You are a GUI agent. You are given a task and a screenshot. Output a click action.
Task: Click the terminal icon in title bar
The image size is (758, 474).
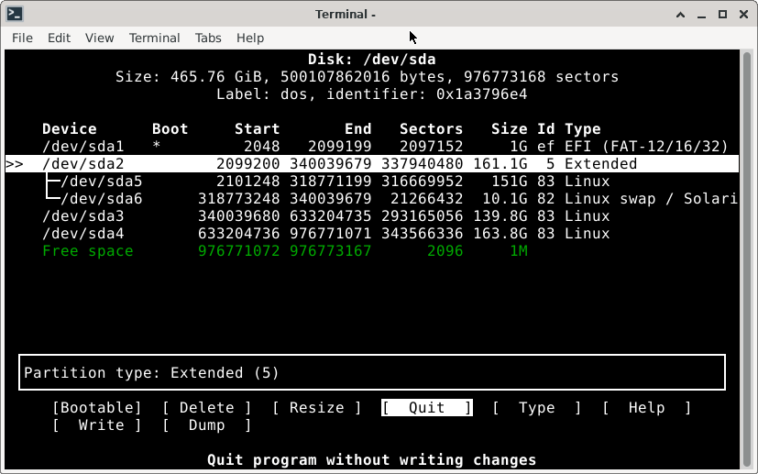point(14,14)
